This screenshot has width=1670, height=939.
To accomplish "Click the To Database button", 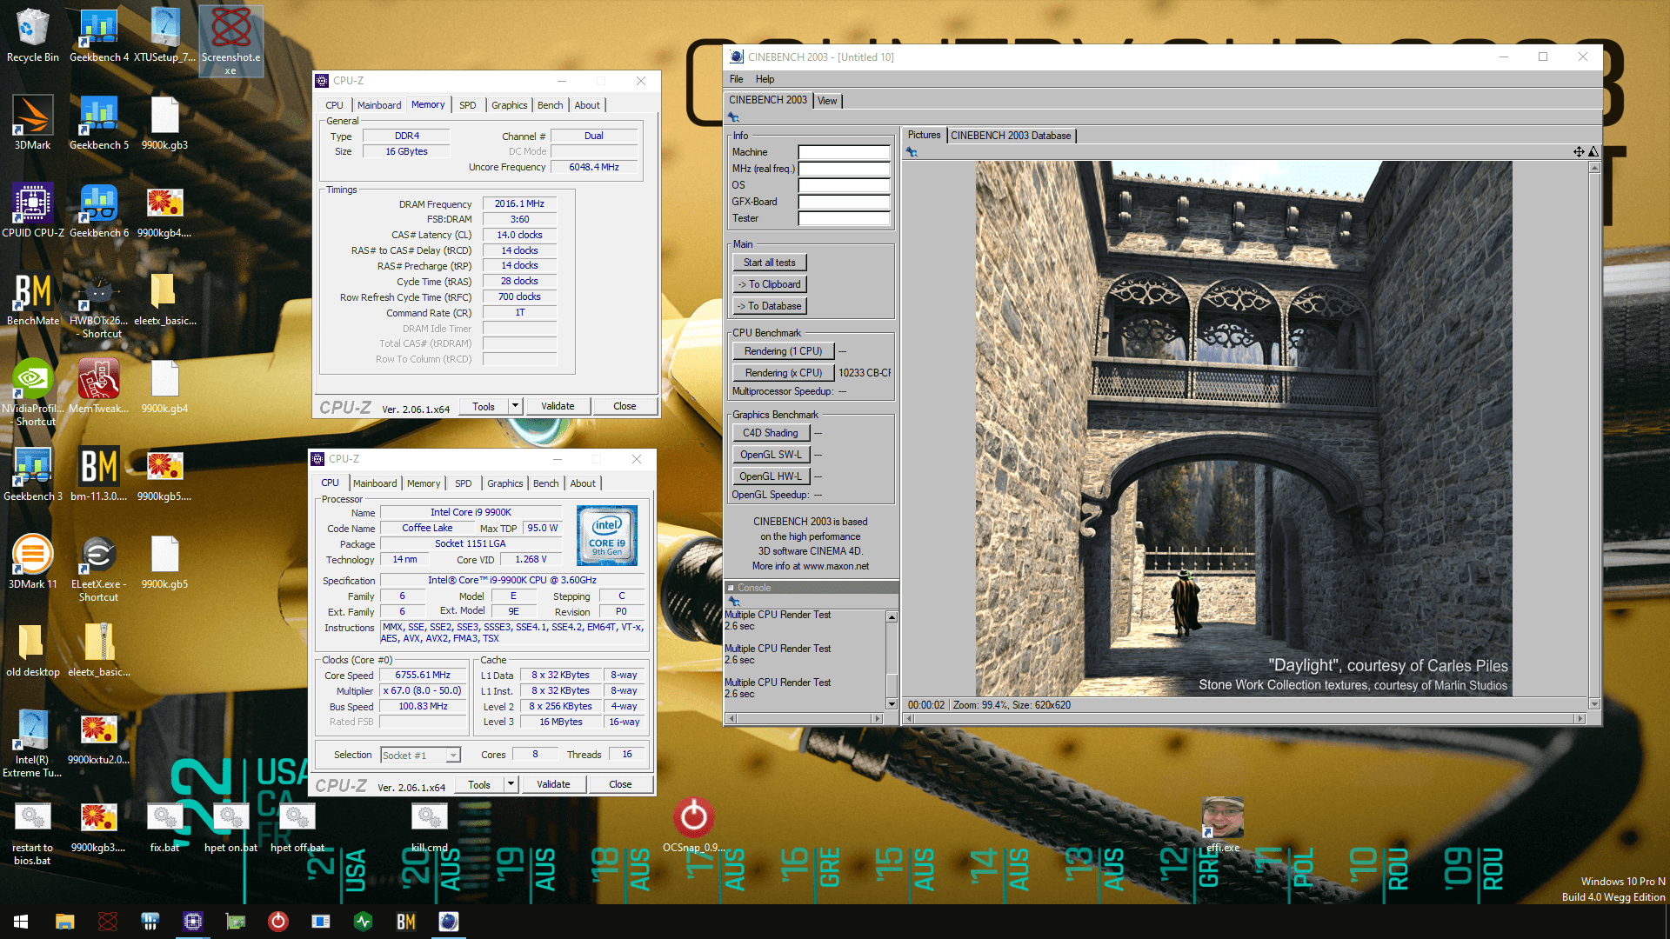I will click(x=769, y=306).
